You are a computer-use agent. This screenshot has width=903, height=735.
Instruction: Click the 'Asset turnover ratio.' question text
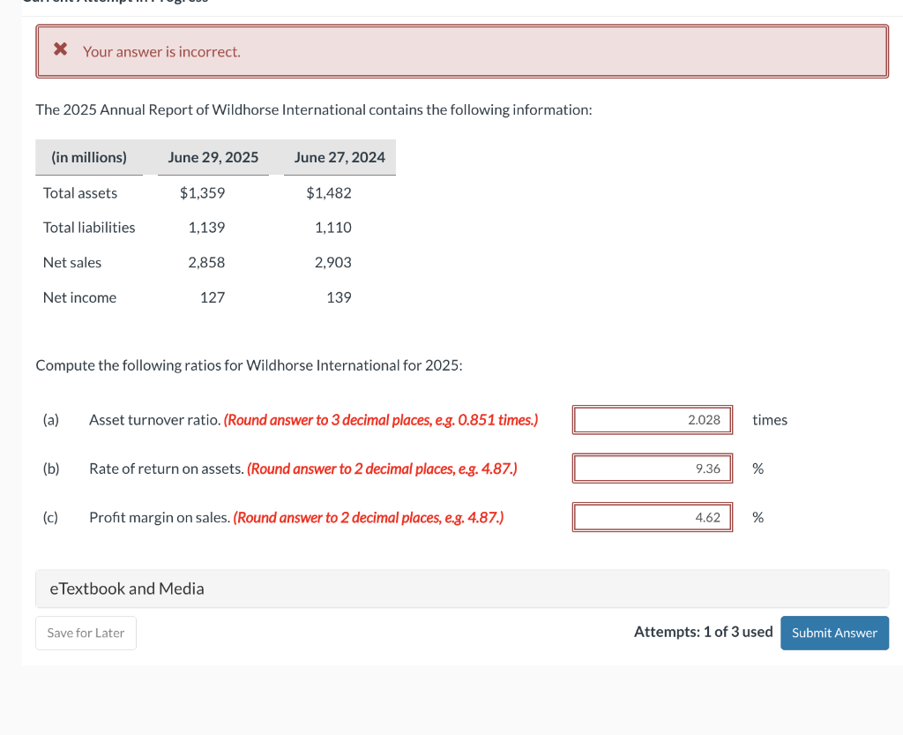155,420
